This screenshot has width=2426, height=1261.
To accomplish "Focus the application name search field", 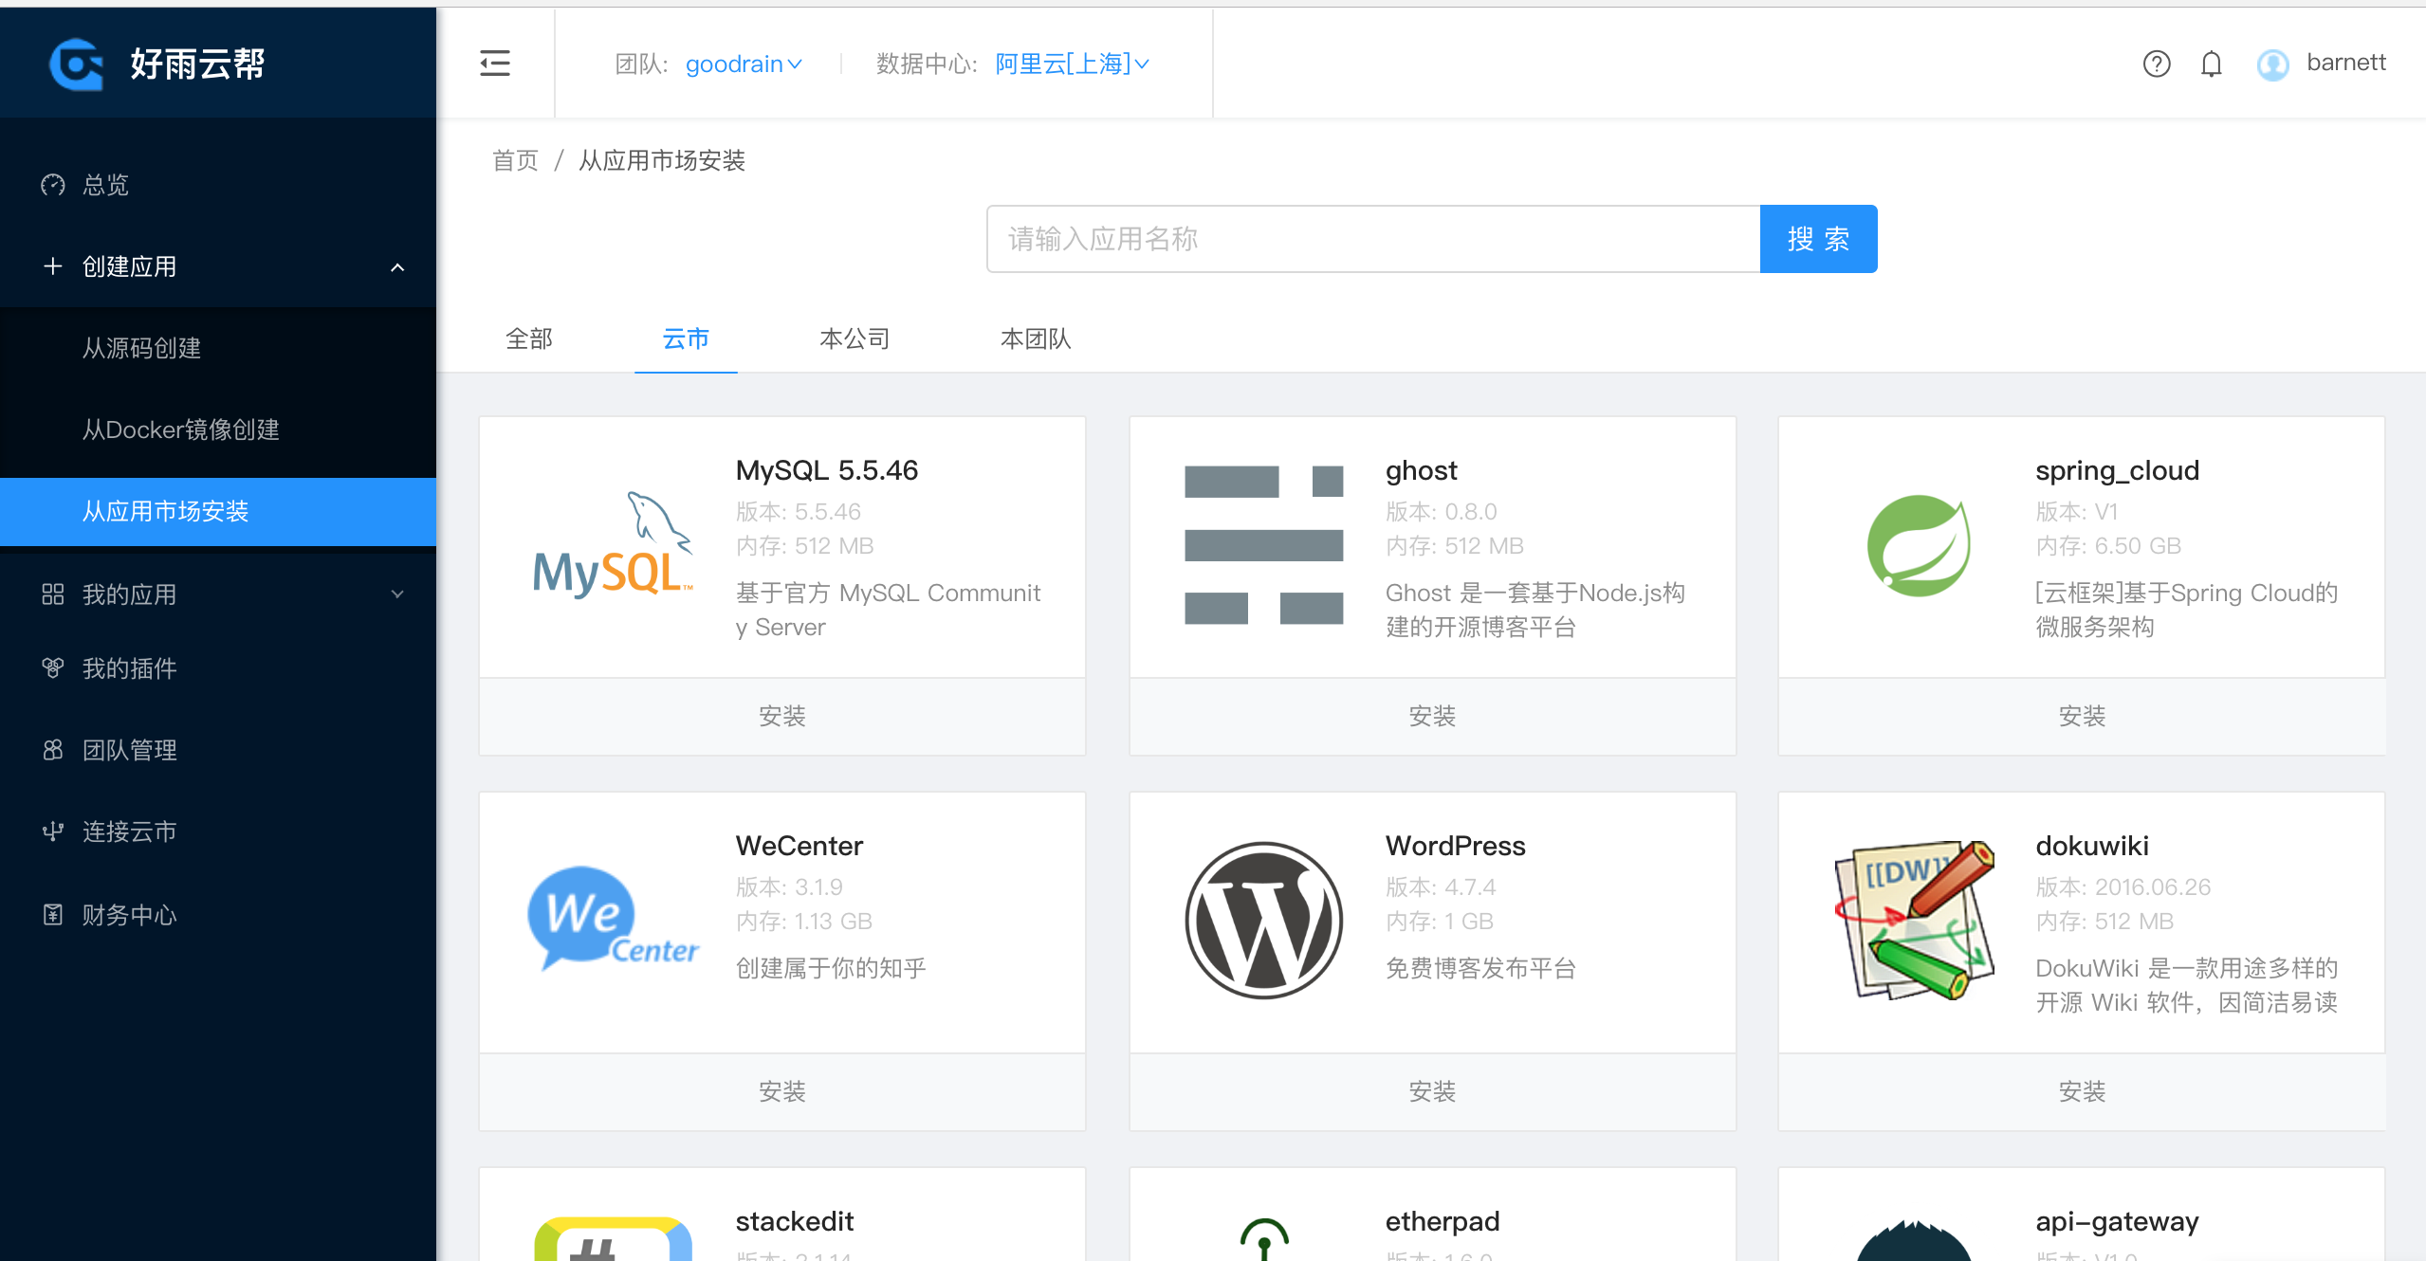I will 1372,239.
